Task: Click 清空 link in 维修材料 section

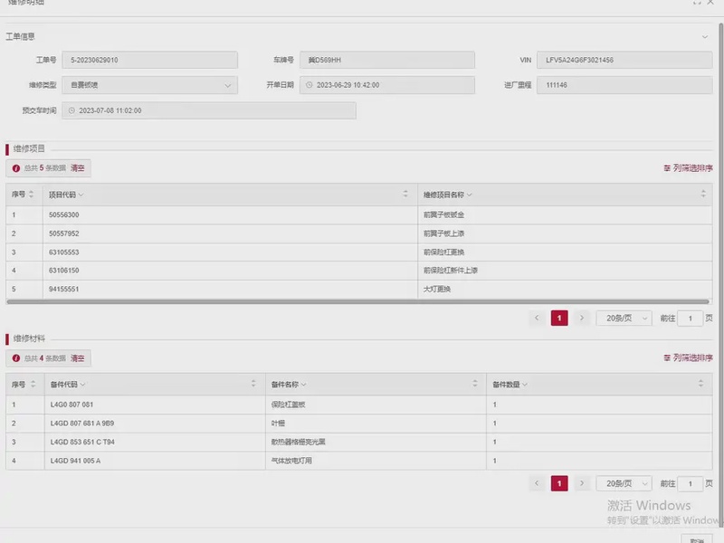Action: click(x=78, y=358)
